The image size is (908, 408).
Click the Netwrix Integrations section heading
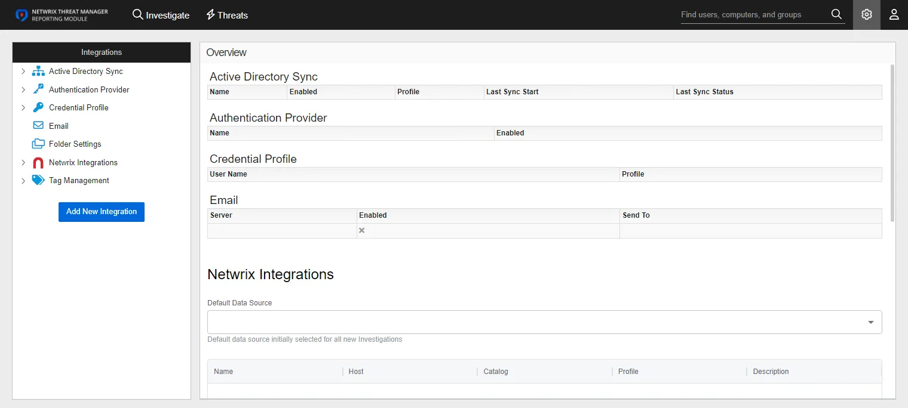tap(271, 274)
